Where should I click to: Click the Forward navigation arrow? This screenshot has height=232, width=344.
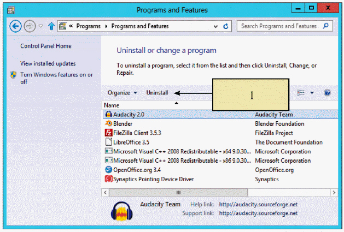(30, 26)
